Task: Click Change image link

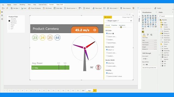Action: (126, 17)
